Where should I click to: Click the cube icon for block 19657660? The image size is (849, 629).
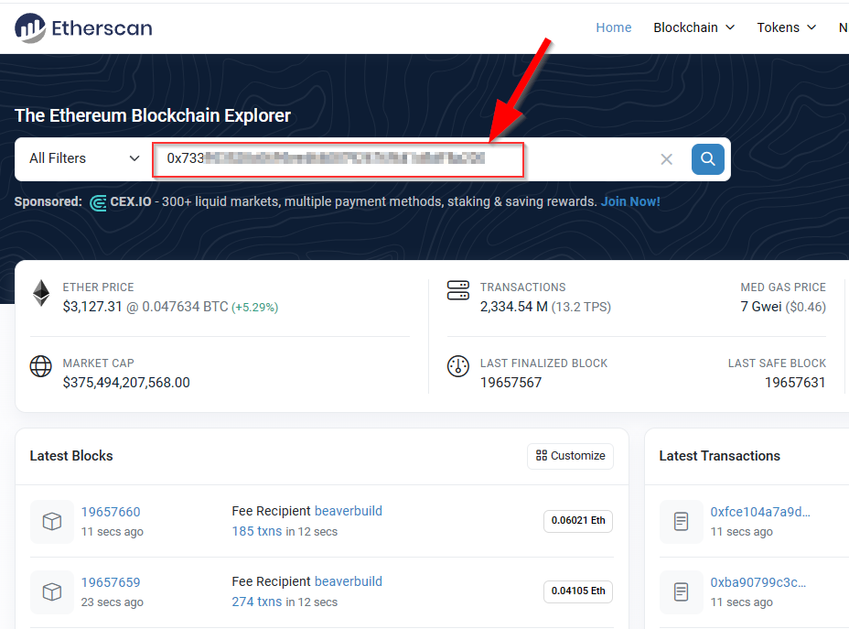click(x=52, y=521)
